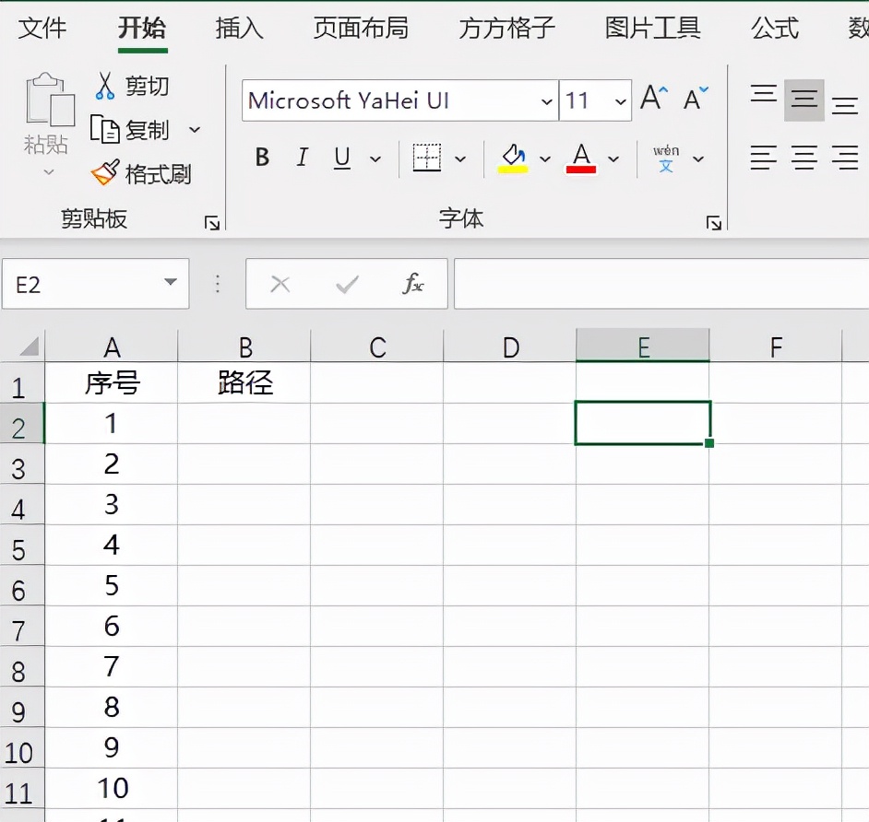Toggle underline formatting
The width and height of the screenshot is (869, 822).
coord(341,158)
